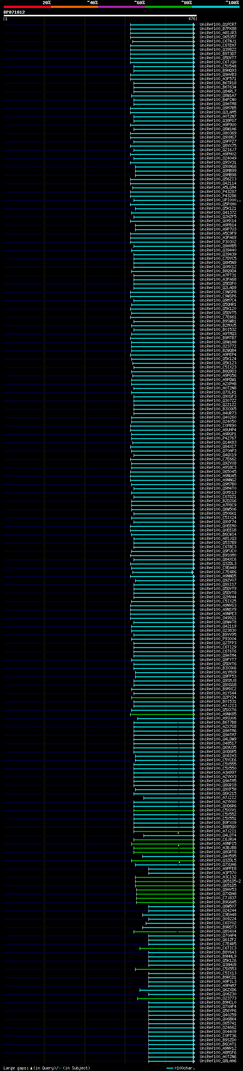This screenshot has height=1071, width=243.
Task: Select the white BP071012 query bar
Action: click(100, 16)
